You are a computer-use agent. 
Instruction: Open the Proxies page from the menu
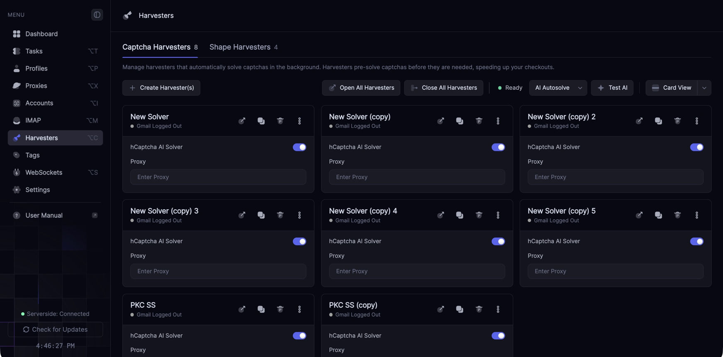click(x=55, y=86)
